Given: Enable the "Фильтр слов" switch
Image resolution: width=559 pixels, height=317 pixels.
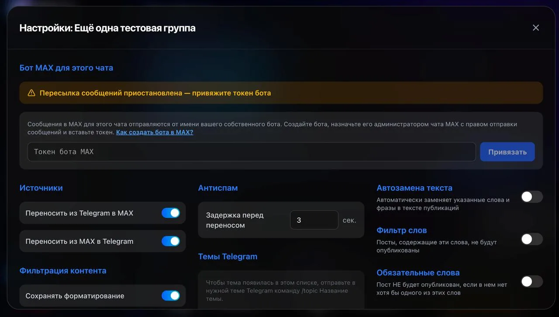Looking at the screenshot, I should (x=532, y=239).
